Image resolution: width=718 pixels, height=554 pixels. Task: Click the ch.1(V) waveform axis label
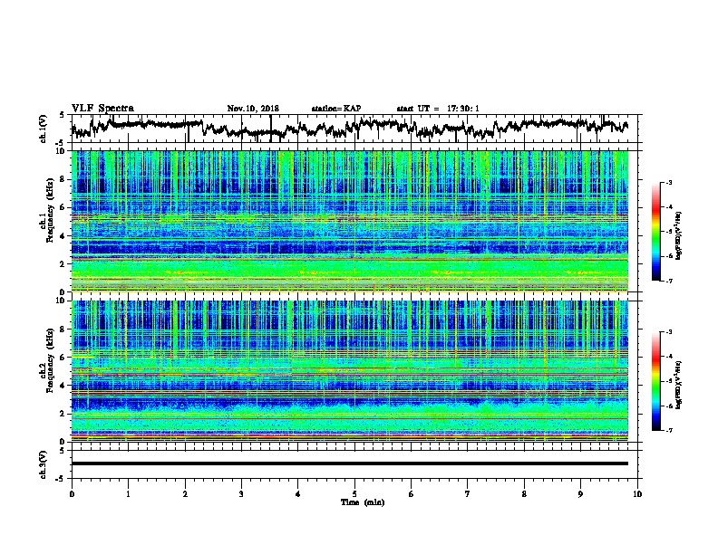point(43,129)
